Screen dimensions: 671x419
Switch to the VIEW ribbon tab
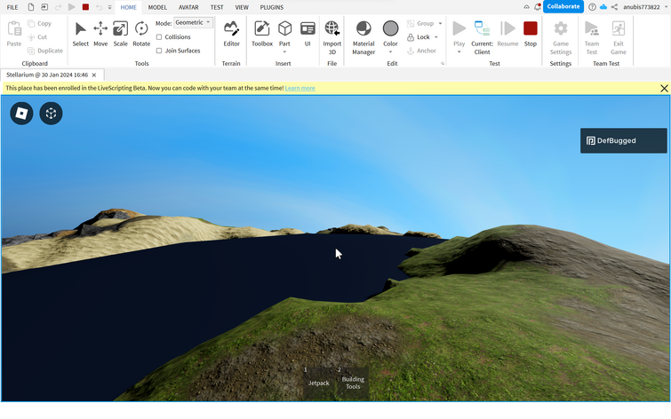(x=242, y=7)
